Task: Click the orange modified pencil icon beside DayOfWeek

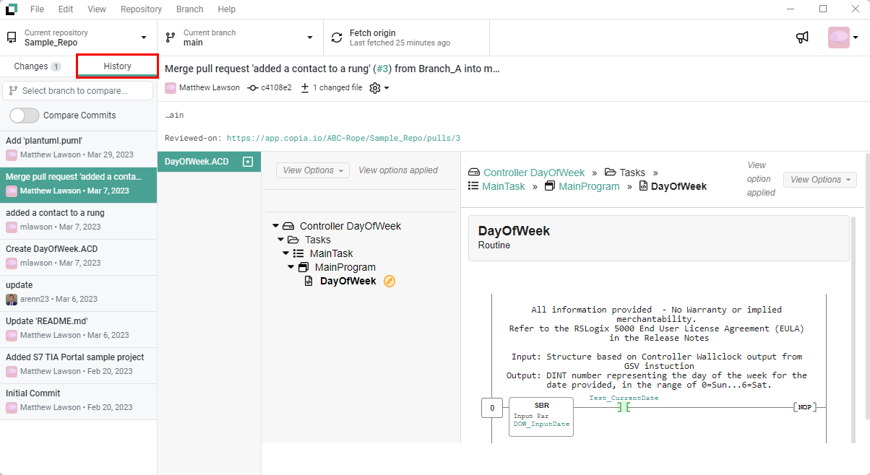Action: [x=389, y=281]
